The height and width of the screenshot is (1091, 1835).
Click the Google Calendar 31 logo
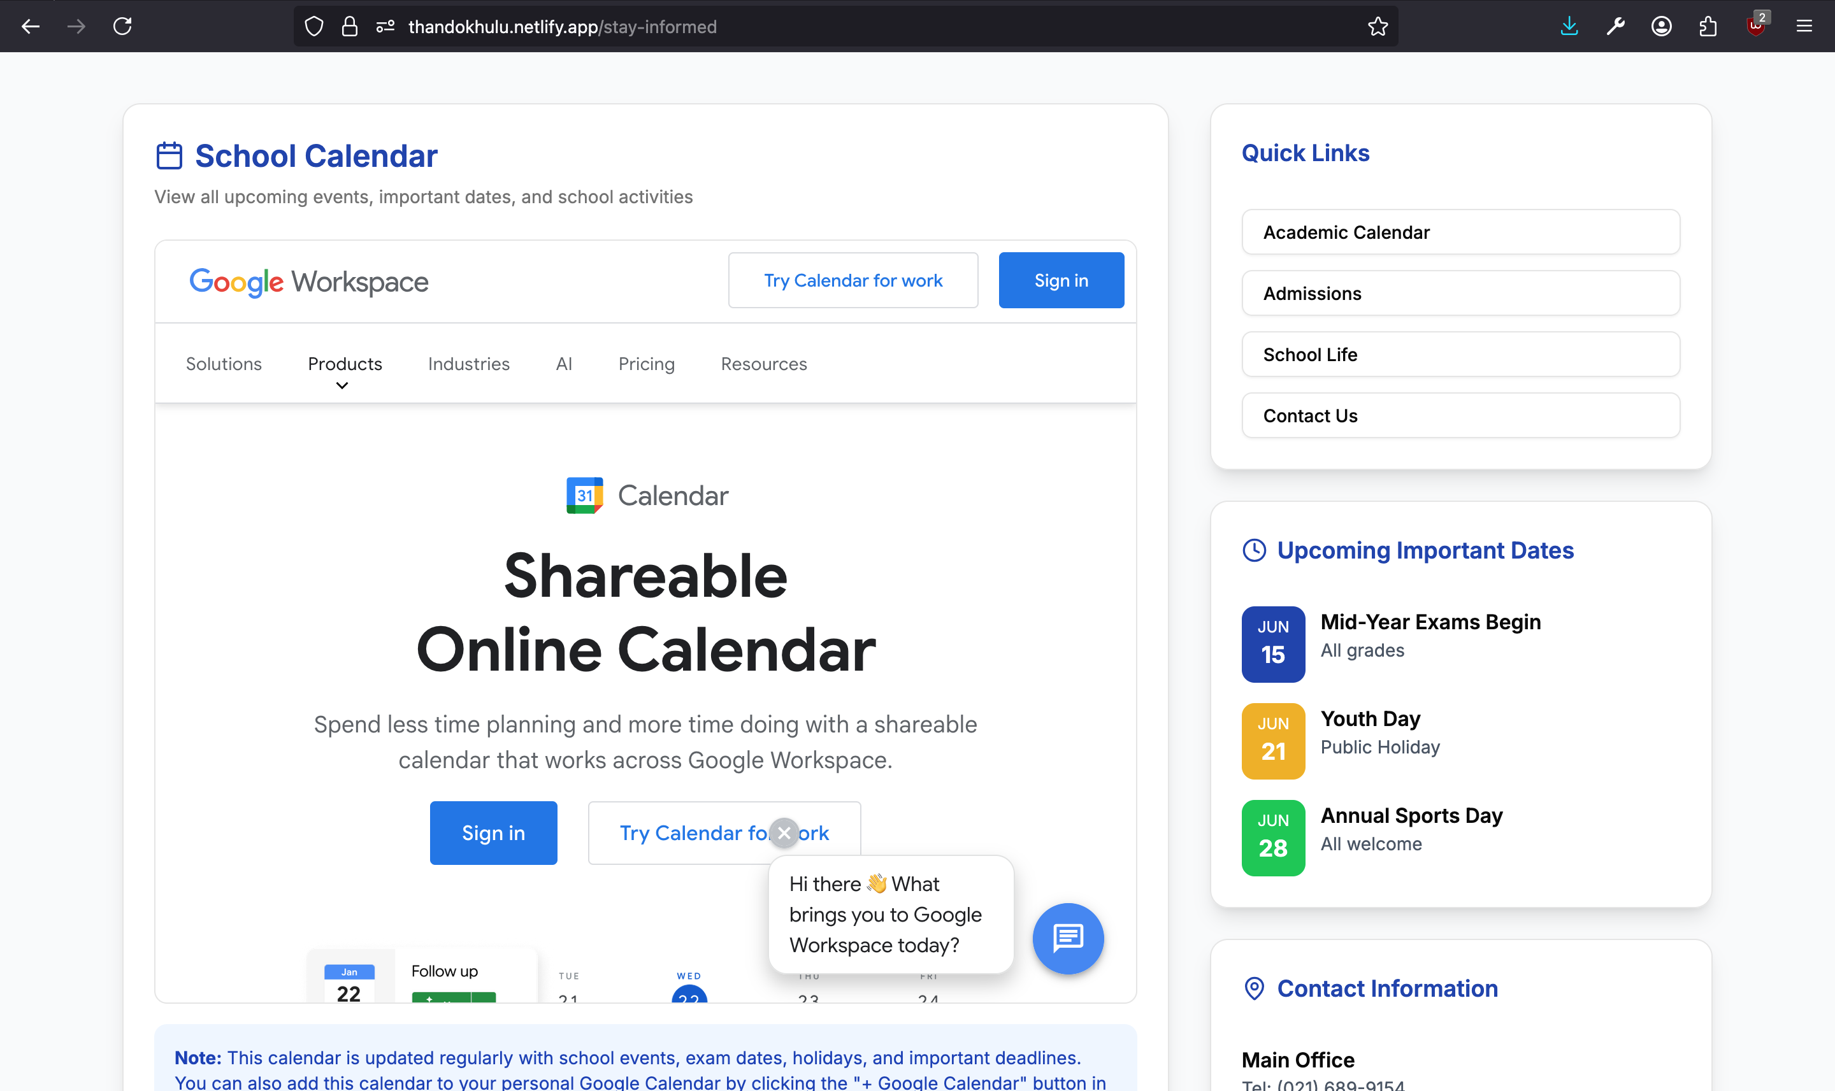585,496
